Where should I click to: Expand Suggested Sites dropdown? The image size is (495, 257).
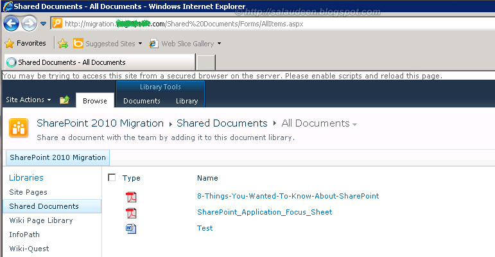click(140, 44)
